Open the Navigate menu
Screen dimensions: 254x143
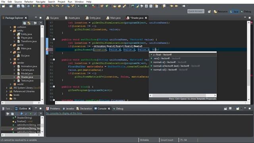point(40,2)
